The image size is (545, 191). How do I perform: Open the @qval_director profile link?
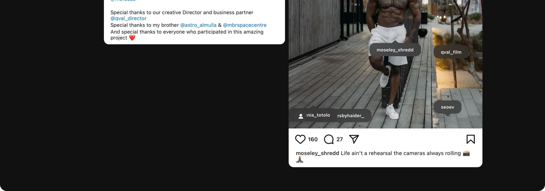coord(128,18)
